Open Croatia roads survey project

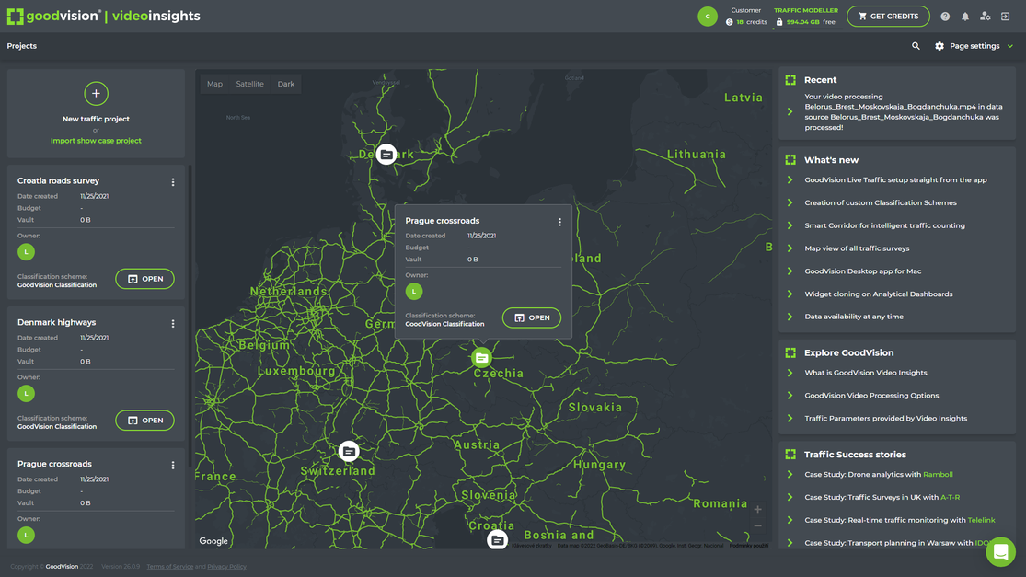click(x=144, y=279)
